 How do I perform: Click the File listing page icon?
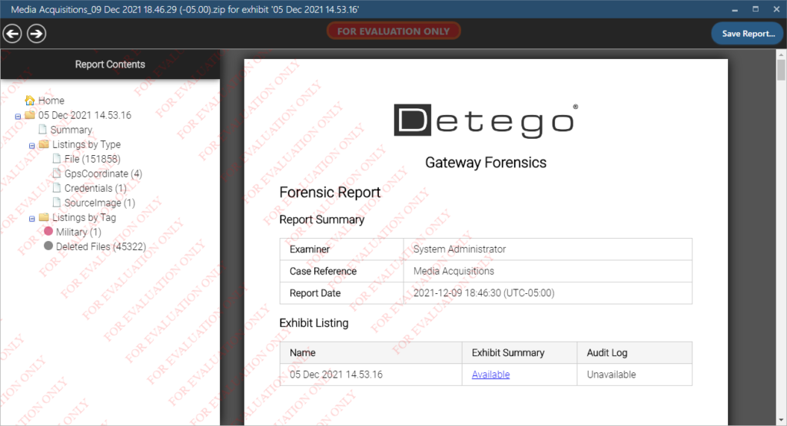(x=57, y=158)
